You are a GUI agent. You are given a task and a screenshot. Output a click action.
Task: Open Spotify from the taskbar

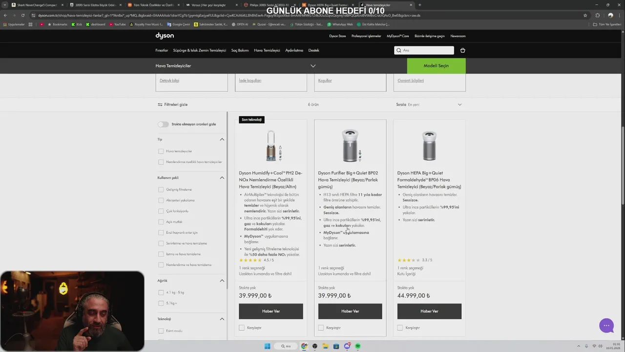[357, 346]
